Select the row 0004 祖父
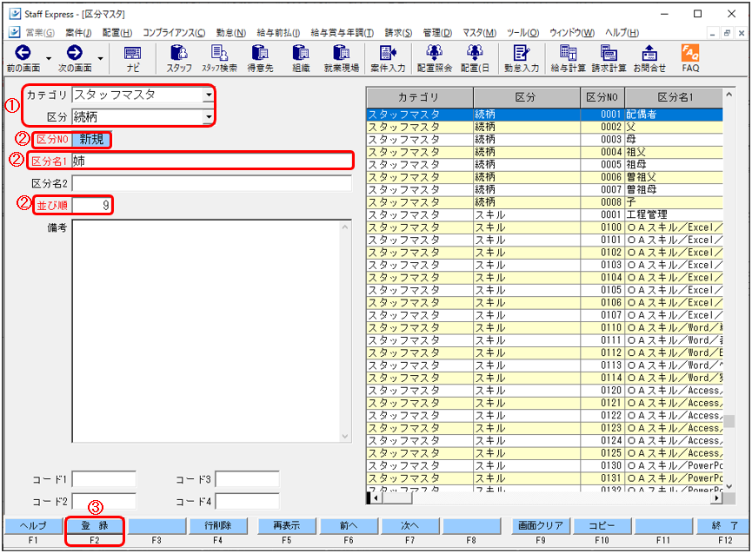The width and height of the screenshot is (752, 553). pyautogui.click(x=544, y=152)
